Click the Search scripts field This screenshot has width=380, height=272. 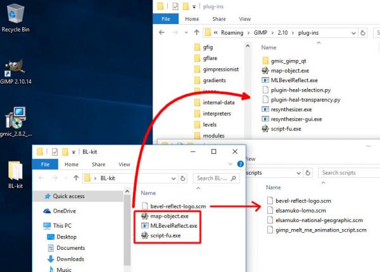(349, 173)
